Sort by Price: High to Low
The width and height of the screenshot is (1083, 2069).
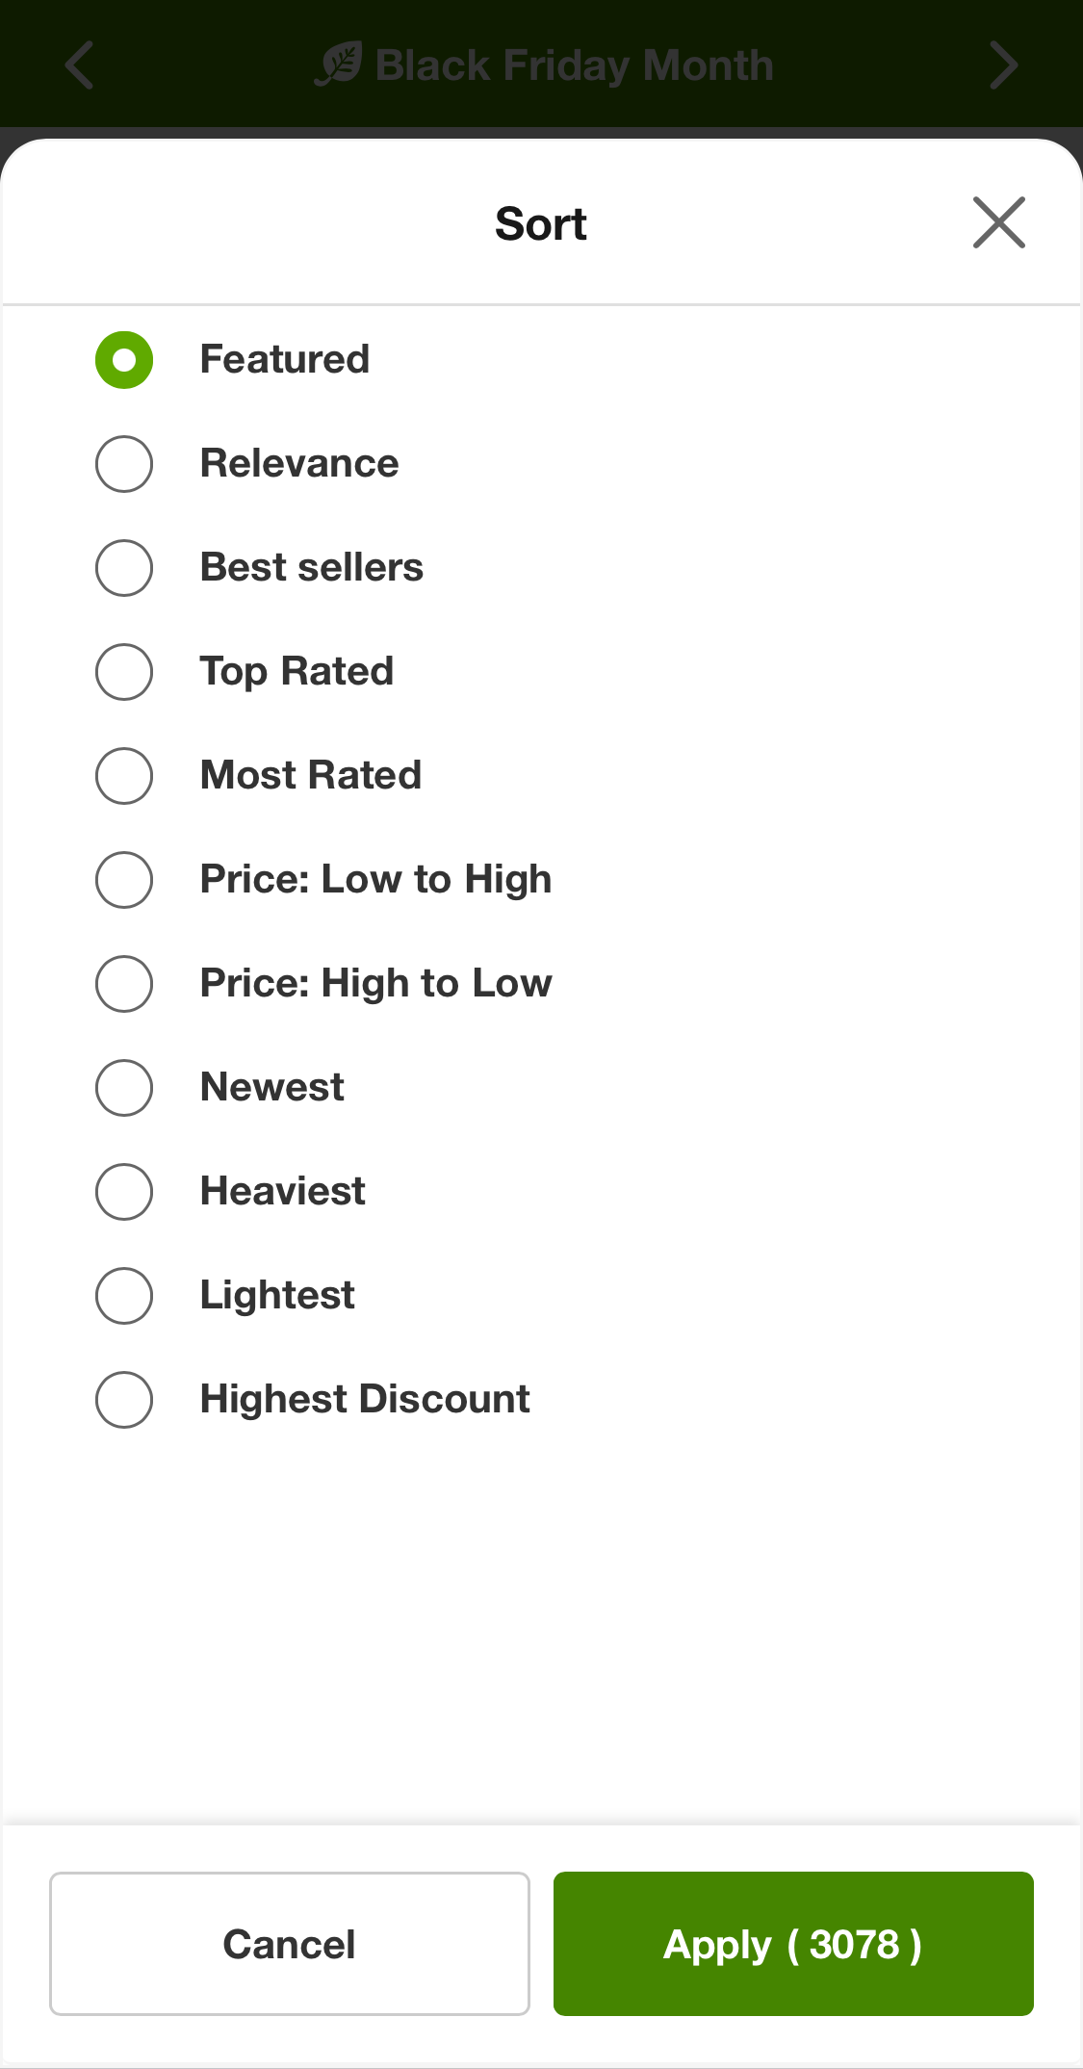point(124,984)
